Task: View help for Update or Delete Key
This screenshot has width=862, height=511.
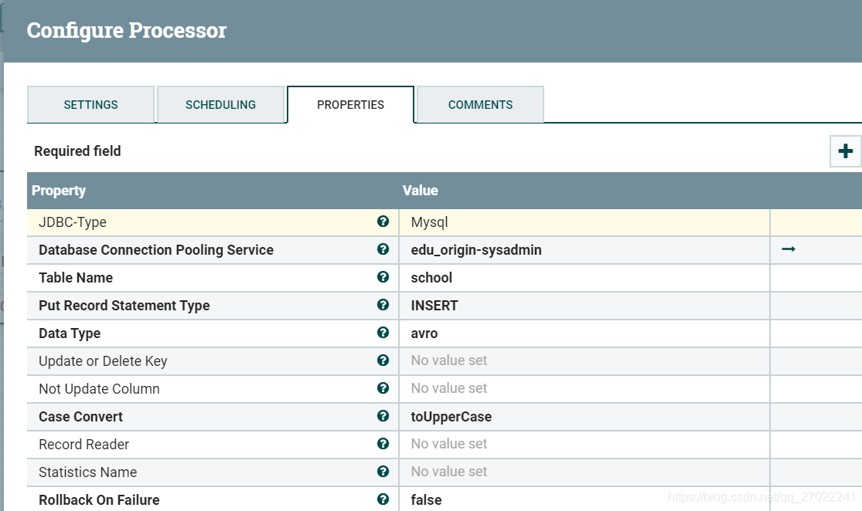Action: tap(383, 360)
